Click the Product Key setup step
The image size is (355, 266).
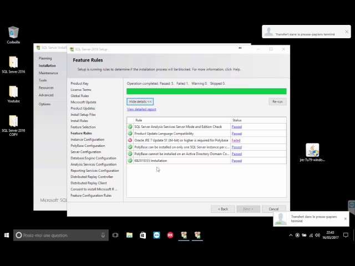point(79,84)
